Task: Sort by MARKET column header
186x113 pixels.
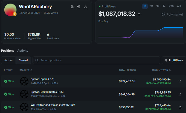Action: click(26, 70)
